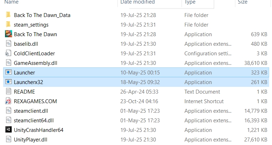Select the UnityCrashHandler64 file name
This screenshot has height=145, width=272.
[x=38, y=130]
